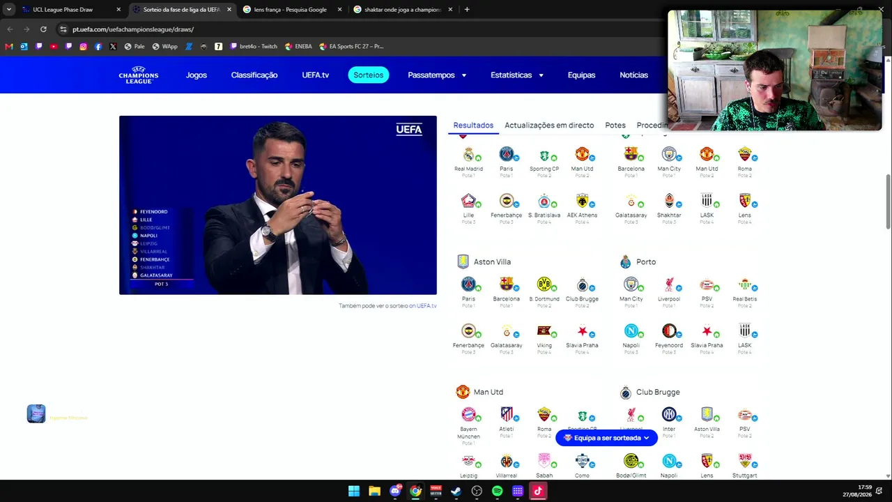Switch to shaktar onde joga browser tab
892x502 pixels.
pos(401,10)
